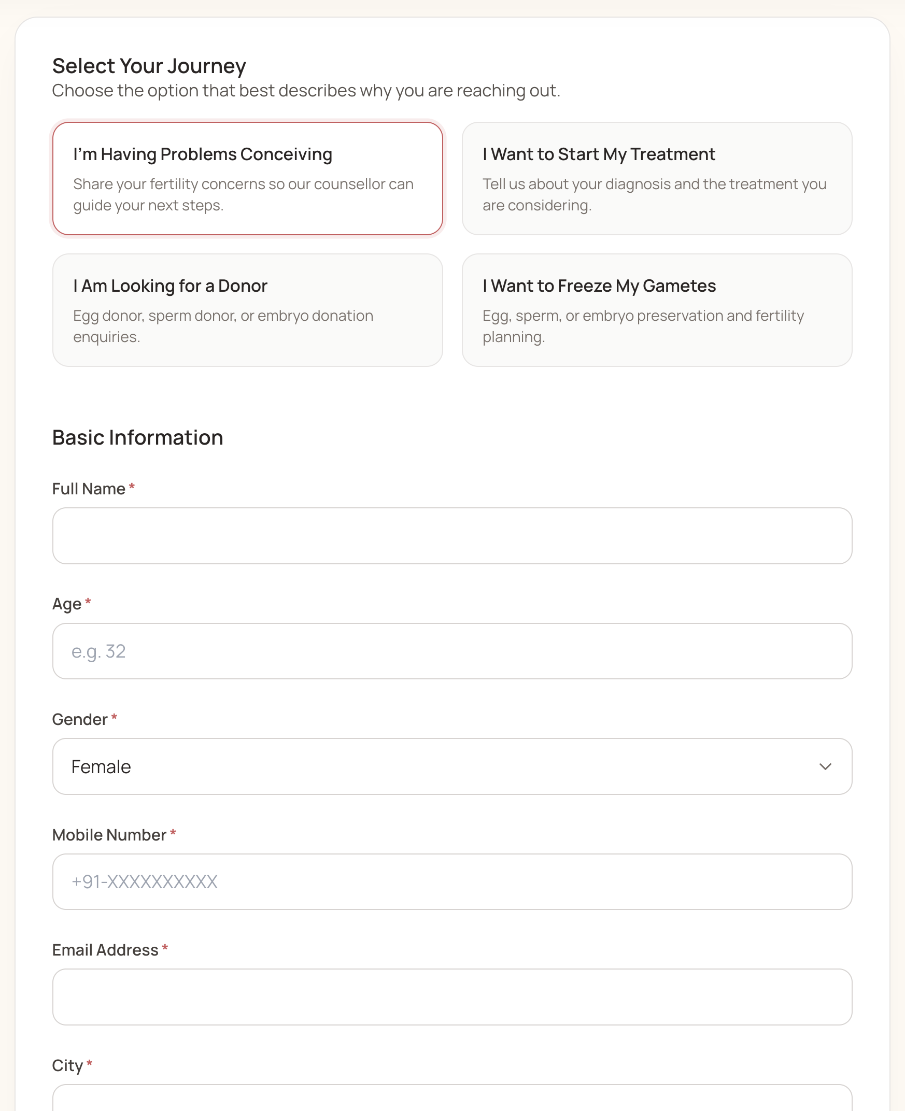Click the Gender label text

[80, 719]
